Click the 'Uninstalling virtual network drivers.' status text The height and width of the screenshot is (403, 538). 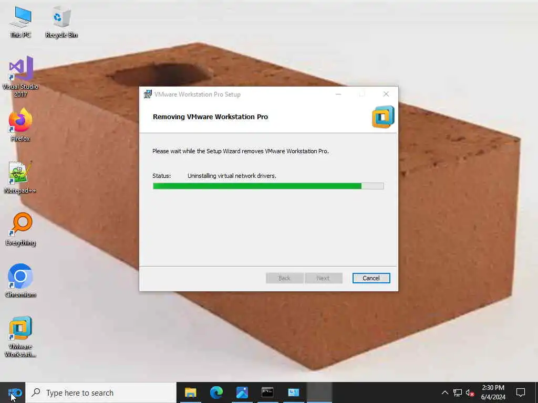coord(232,176)
